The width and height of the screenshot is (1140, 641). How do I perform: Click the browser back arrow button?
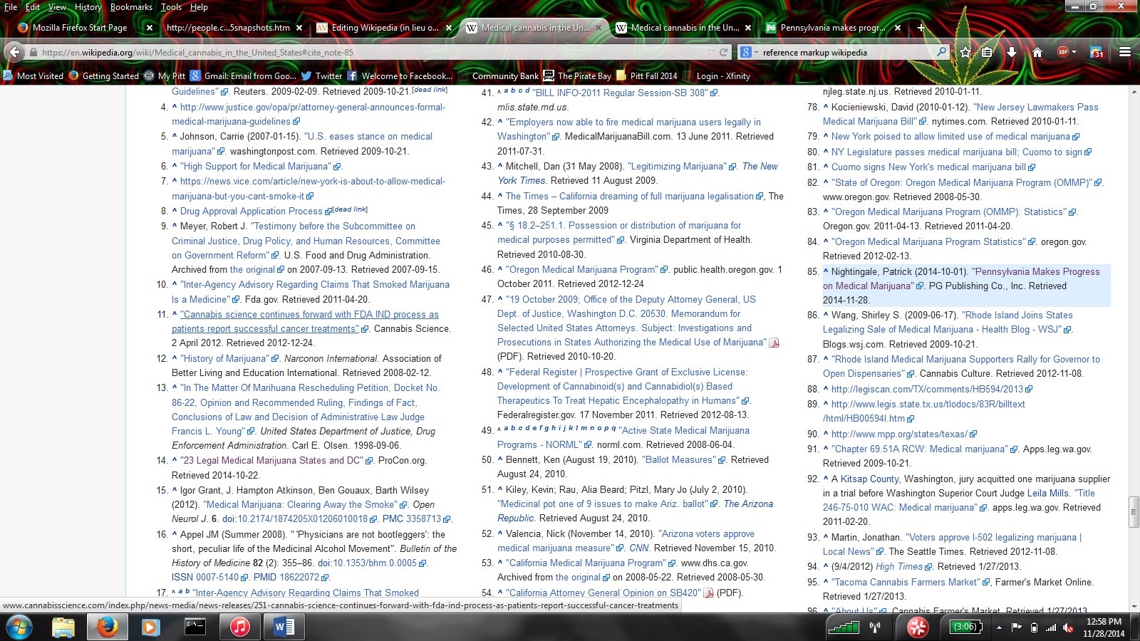point(14,52)
